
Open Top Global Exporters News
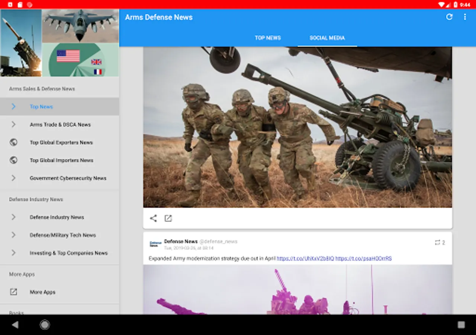(59, 142)
